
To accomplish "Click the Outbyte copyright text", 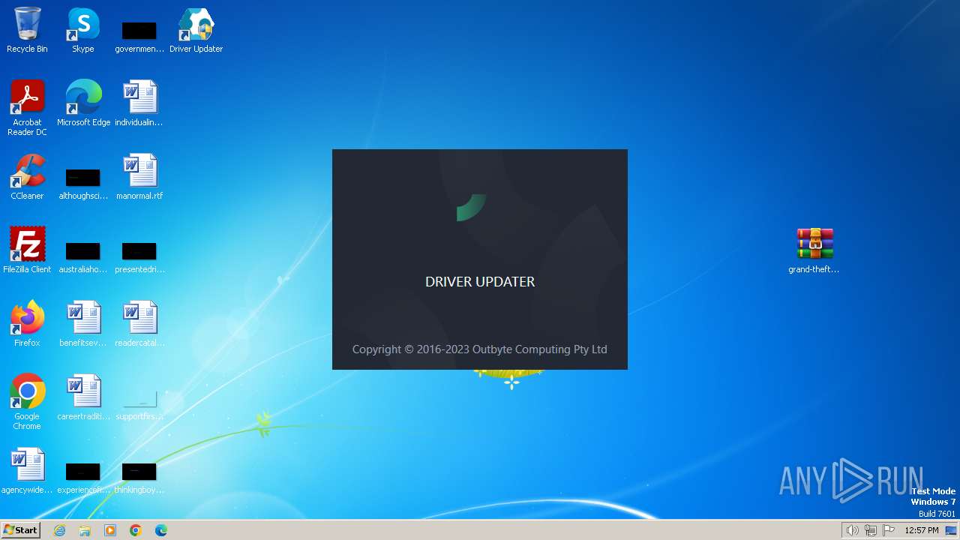I will tap(480, 349).
